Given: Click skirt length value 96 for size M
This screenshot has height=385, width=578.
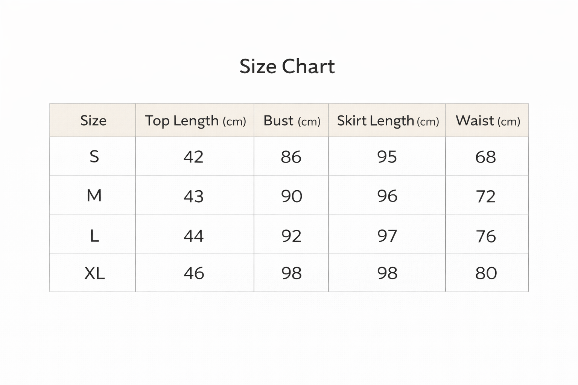Looking at the screenshot, I should [x=387, y=196].
